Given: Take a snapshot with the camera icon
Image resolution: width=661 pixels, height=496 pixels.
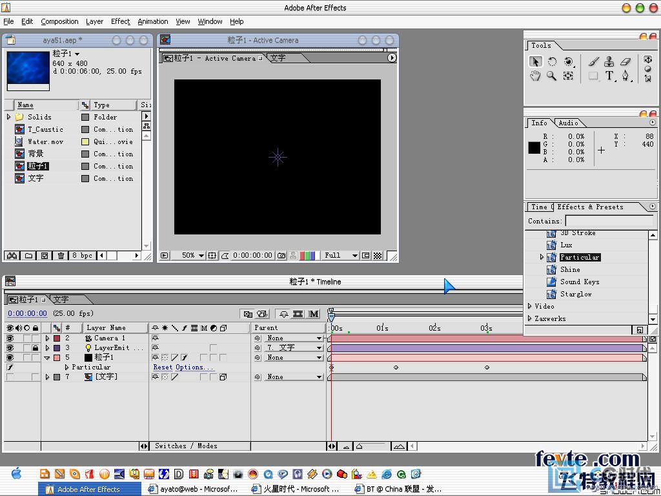Looking at the screenshot, I should point(281,256).
